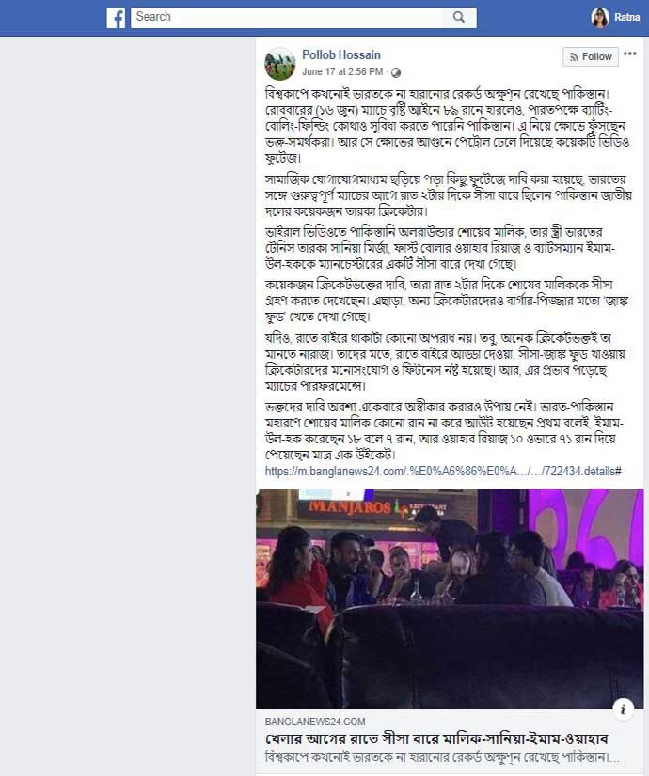Click the last paragraph about match stats
Screen dimensions: 649x776
pos(444,430)
